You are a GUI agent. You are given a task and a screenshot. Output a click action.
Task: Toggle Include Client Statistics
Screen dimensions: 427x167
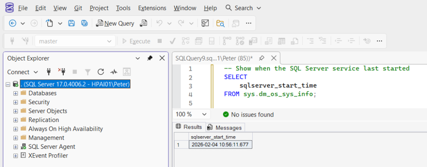[x=254, y=41]
